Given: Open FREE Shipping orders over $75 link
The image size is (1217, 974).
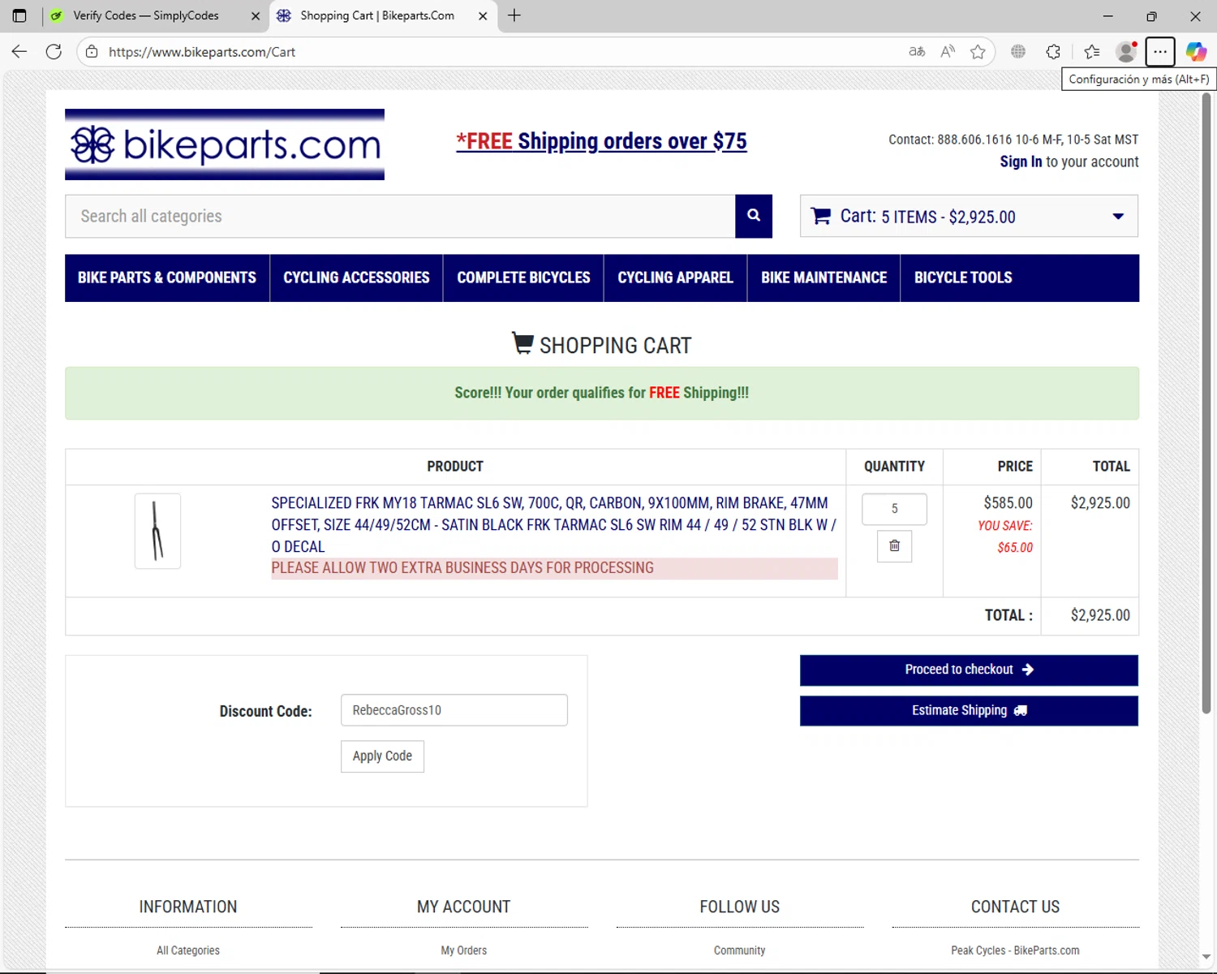Looking at the screenshot, I should point(601,141).
